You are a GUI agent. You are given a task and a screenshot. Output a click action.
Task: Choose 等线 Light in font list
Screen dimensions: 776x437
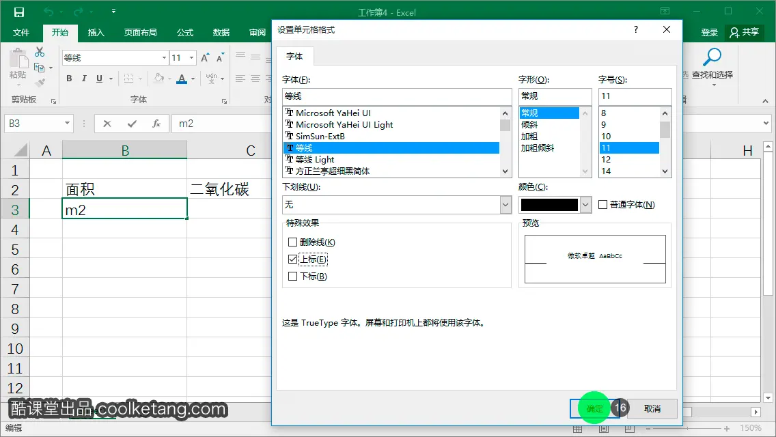point(314,159)
